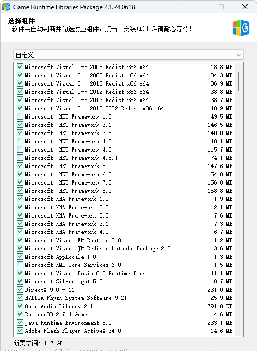262x351 pixels.
Task: Uncheck Visual C++ 2015-2022 Redist checkbox
Action: [20, 108]
